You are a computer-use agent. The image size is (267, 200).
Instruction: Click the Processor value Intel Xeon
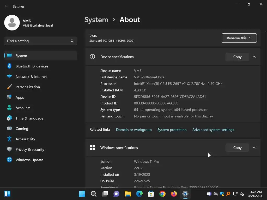point(178,84)
